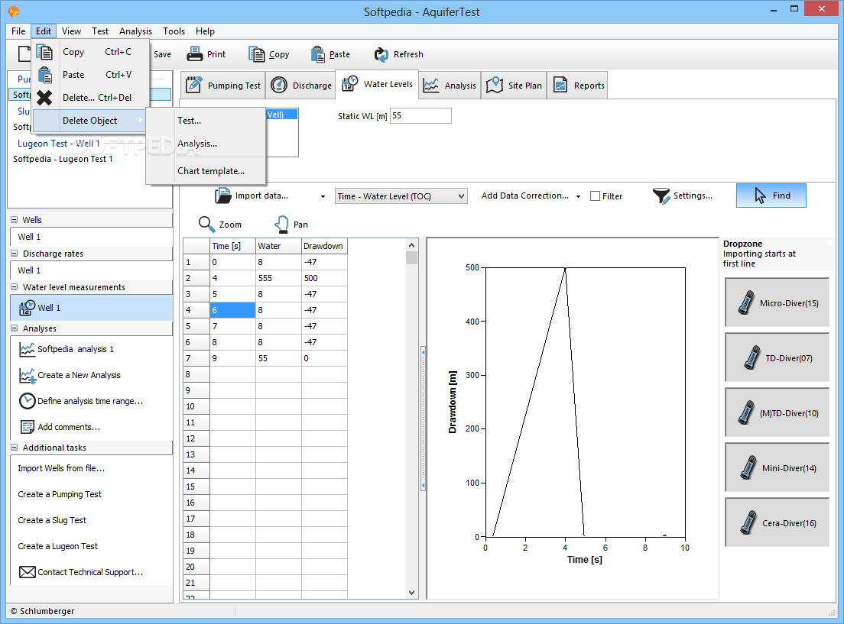Open the Tools menu
844x624 pixels.
pos(174,31)
